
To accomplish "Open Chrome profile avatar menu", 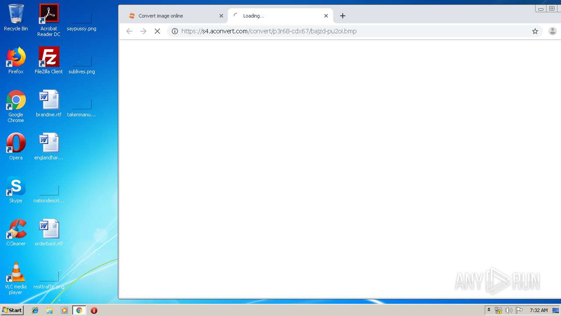I will [553, 31].
